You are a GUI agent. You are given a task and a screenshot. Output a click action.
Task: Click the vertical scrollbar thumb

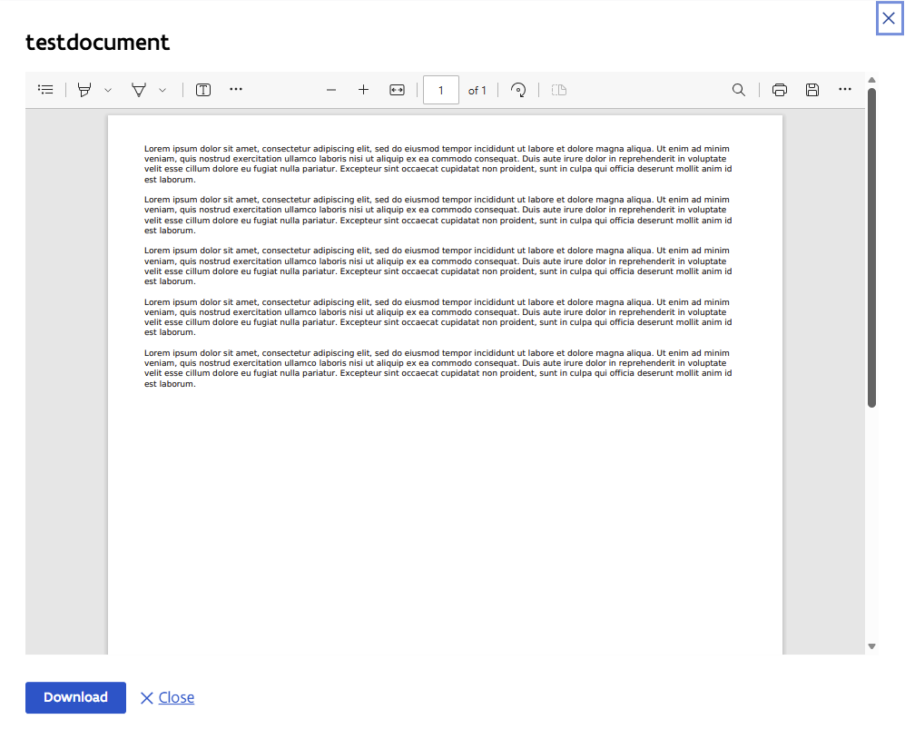click(x=871, y=245)
